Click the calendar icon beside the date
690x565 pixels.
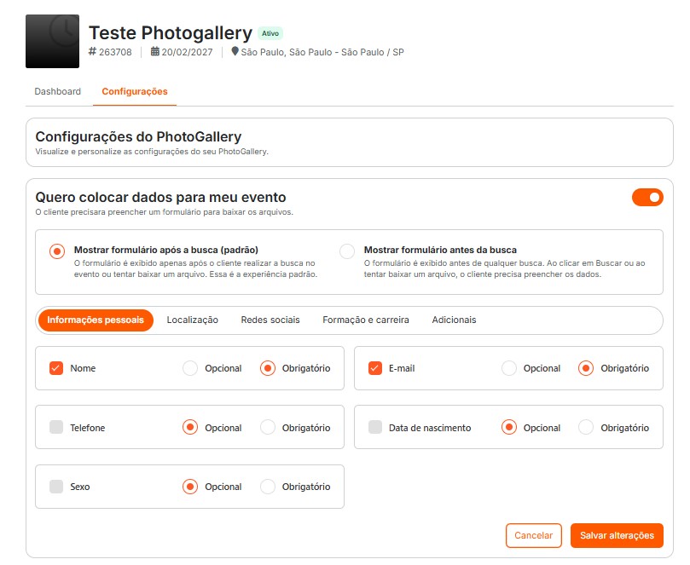tap(155, 52)
